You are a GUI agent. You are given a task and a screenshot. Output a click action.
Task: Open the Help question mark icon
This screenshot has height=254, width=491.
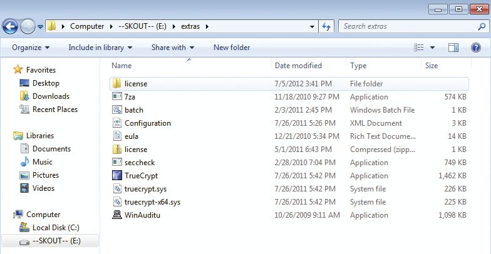[x=476, y=48]
